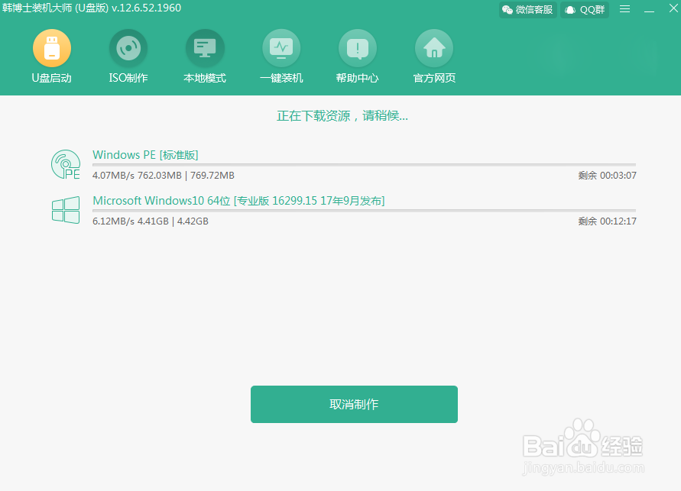681x491 pixels.
Task: Click the Windows PE disc icon
Action: (66, 164)
